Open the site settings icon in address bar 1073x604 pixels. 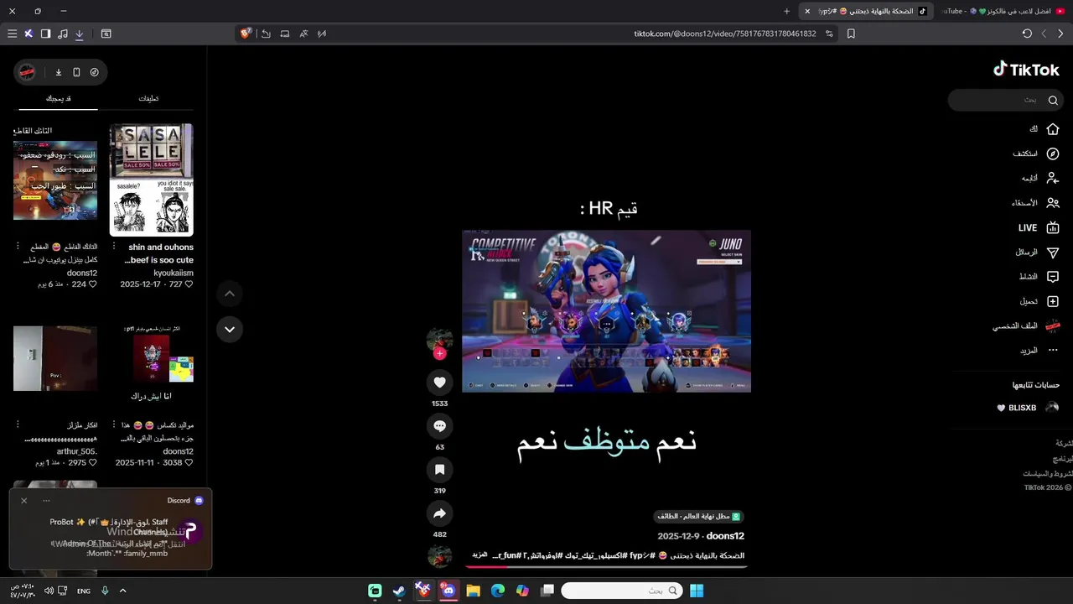click(829, 34)
